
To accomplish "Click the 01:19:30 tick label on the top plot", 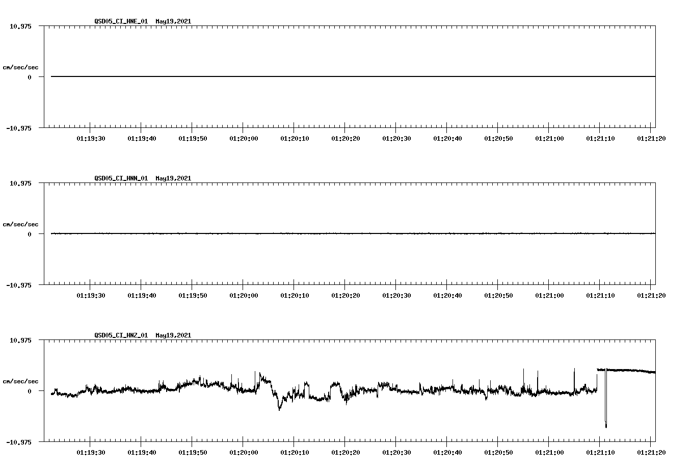I will point(91,138).
